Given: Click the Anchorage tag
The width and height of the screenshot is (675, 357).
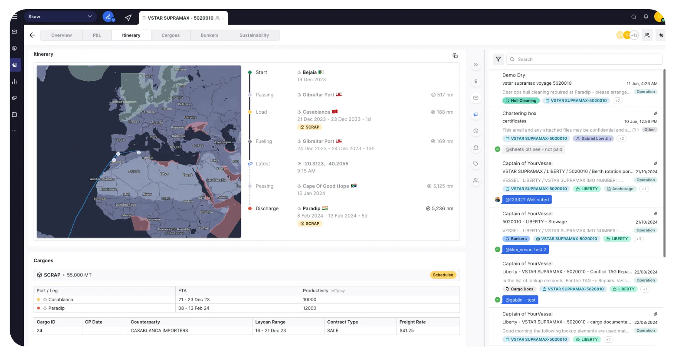Looking at the screenshot, I should click(x=620, y=189).
